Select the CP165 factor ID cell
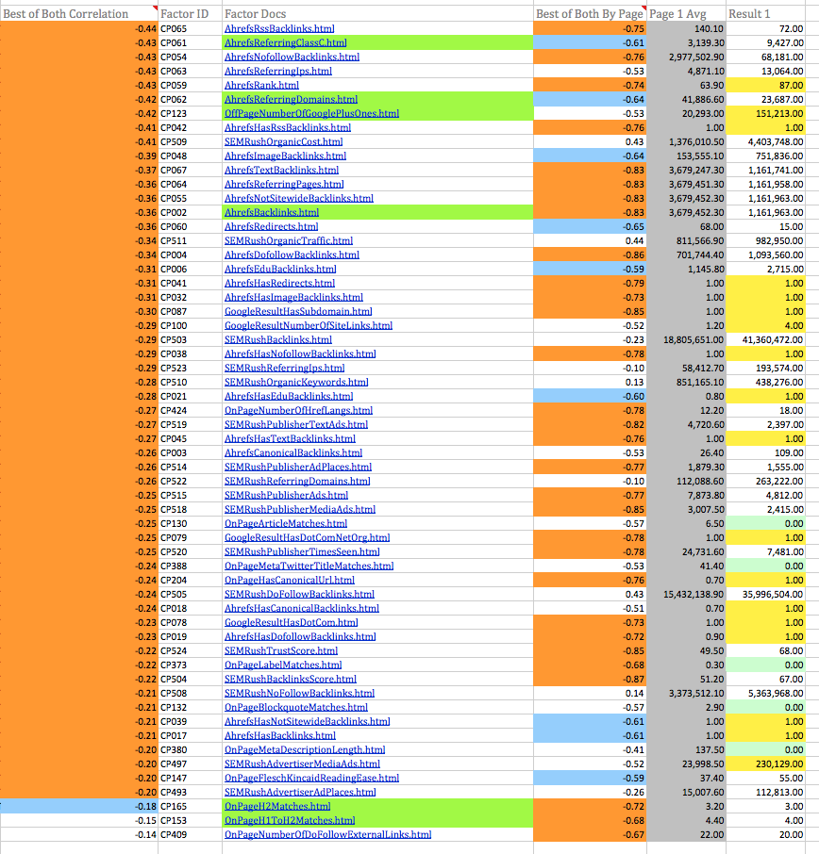 191,808
